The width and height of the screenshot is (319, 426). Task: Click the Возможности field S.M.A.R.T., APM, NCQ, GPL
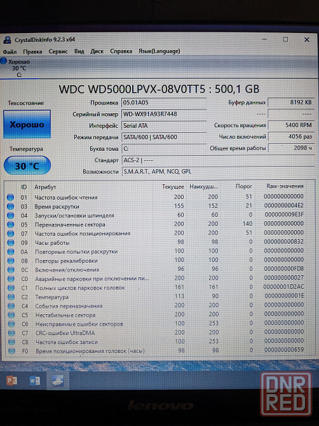pyautogui.click(x=218, y=172)
